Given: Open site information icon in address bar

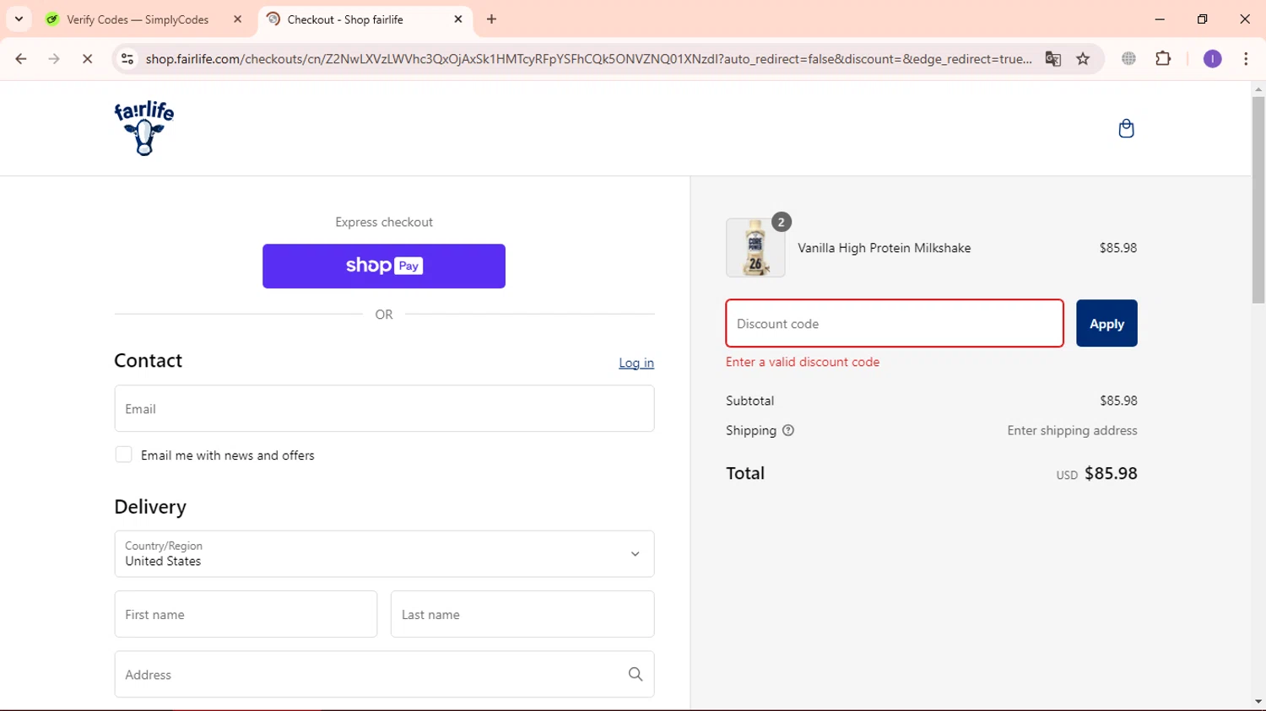Looking at the screenshot, I should click(x=127, y=59).
